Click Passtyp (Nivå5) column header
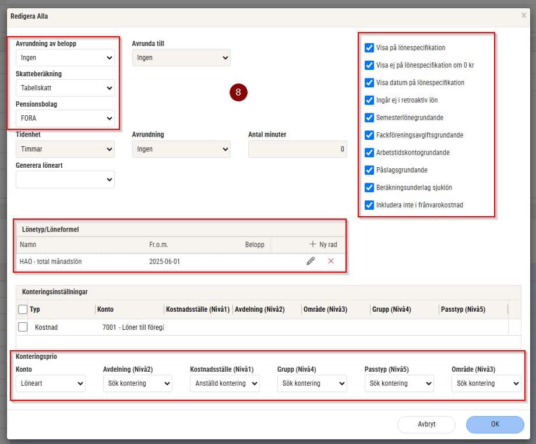 tap(463, 309)
